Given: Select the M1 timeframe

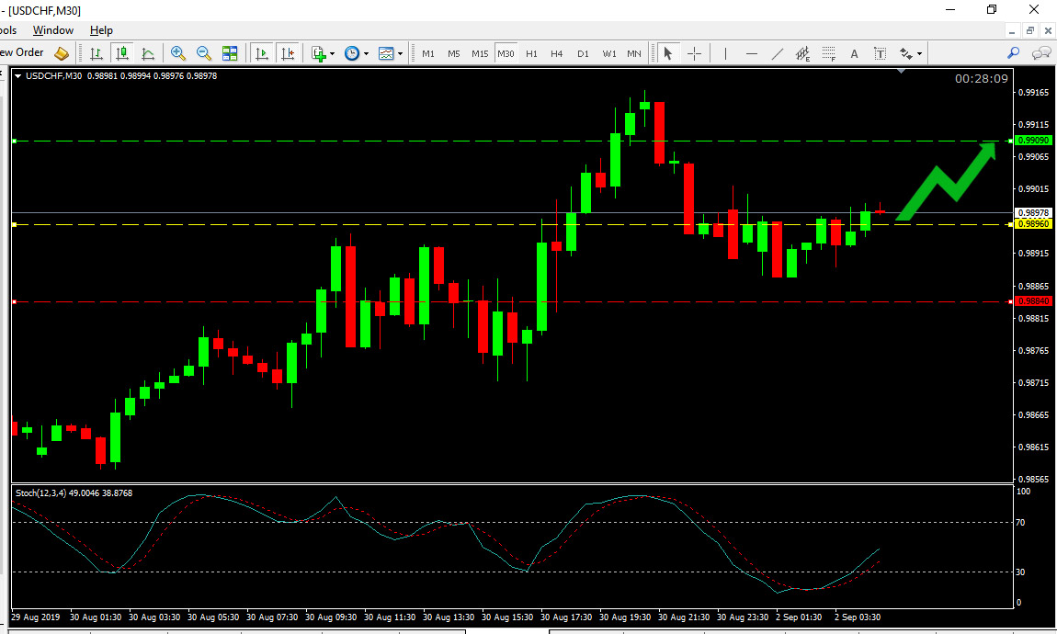Looking at the screenshot, I should (428, 53).
